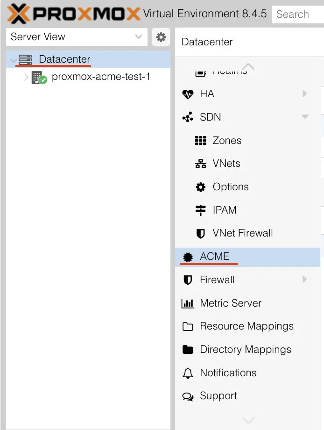The height and width of the screenshot is (430, 324).
Task: Click the VNet Firewall shield icon
Action: [x=200, y=234]
